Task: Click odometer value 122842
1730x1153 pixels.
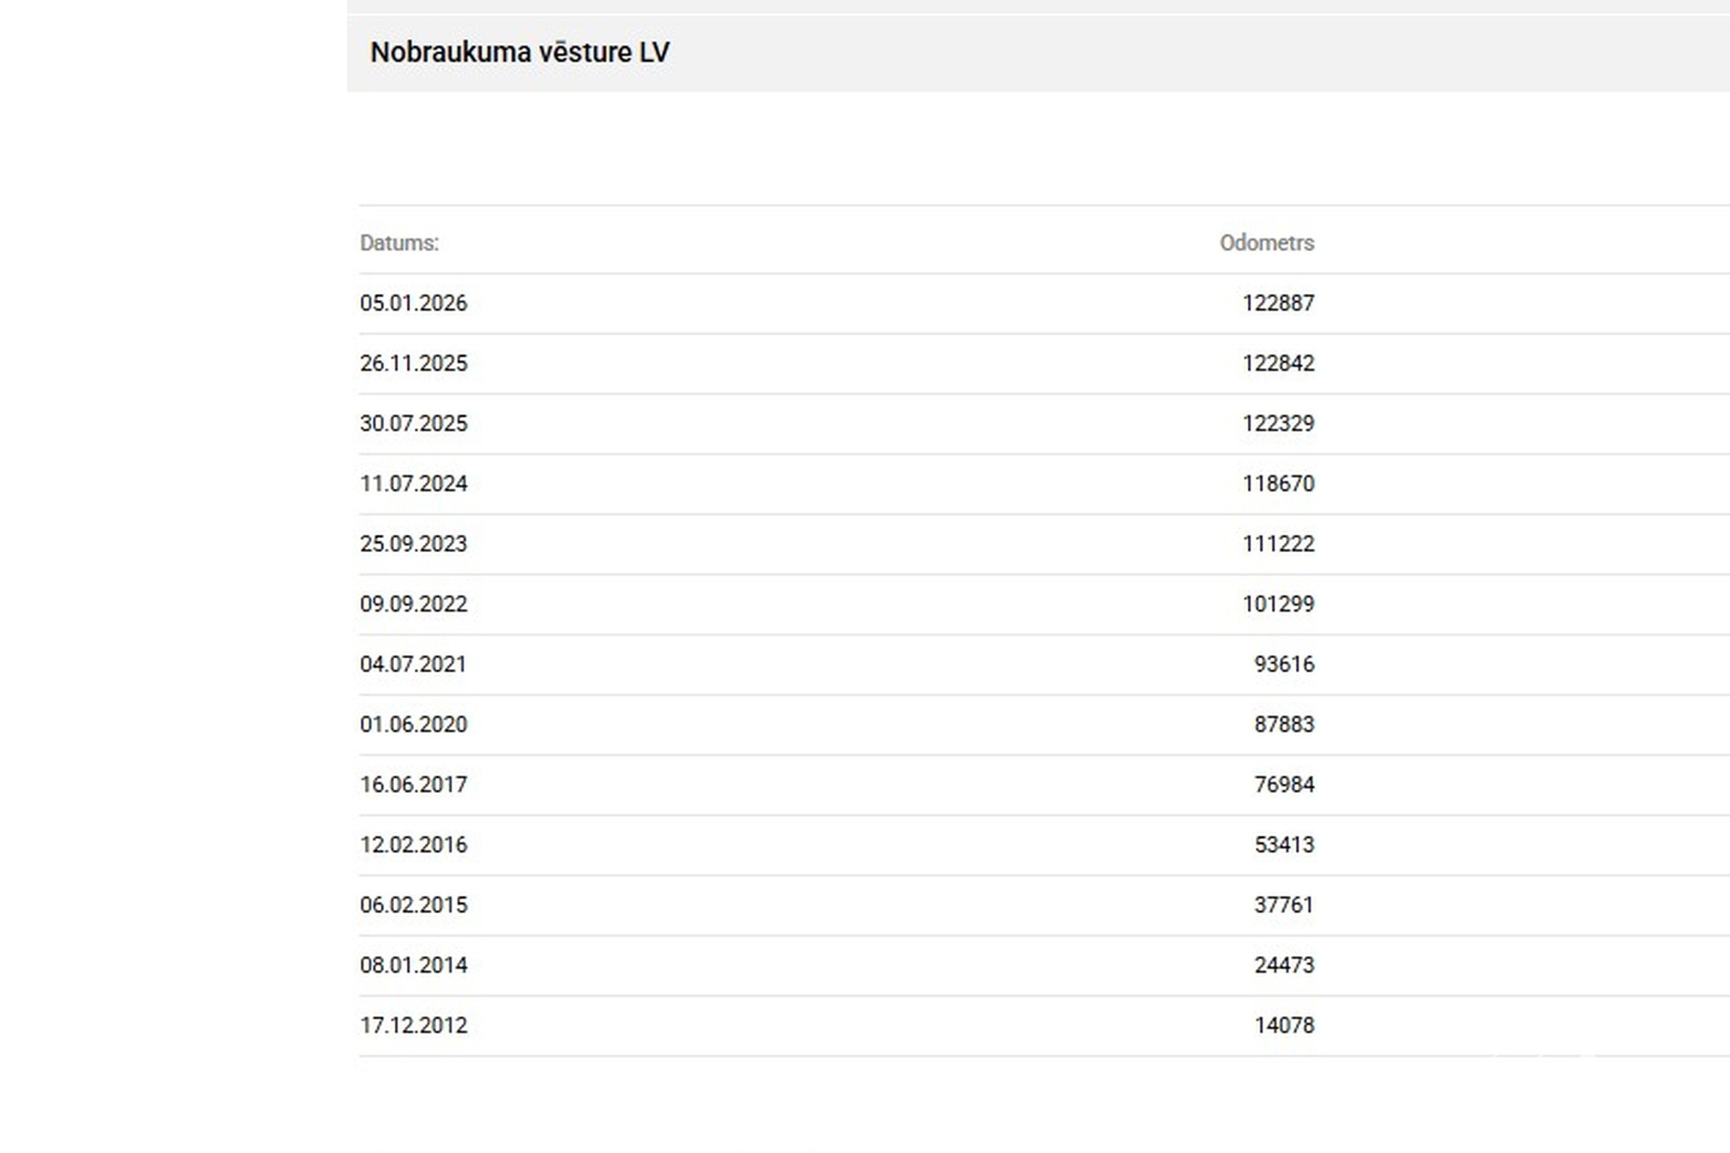Action: [x=1278, y=363]
